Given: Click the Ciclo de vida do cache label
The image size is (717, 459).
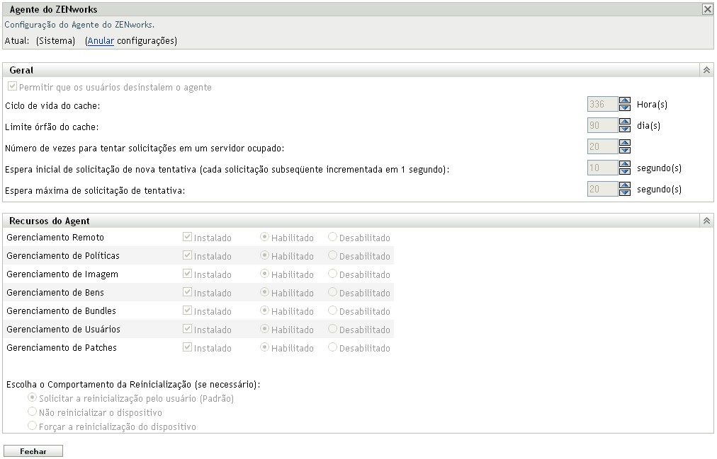Looking at the screenshot, I should pyautogui.click(x=52, y=106).
